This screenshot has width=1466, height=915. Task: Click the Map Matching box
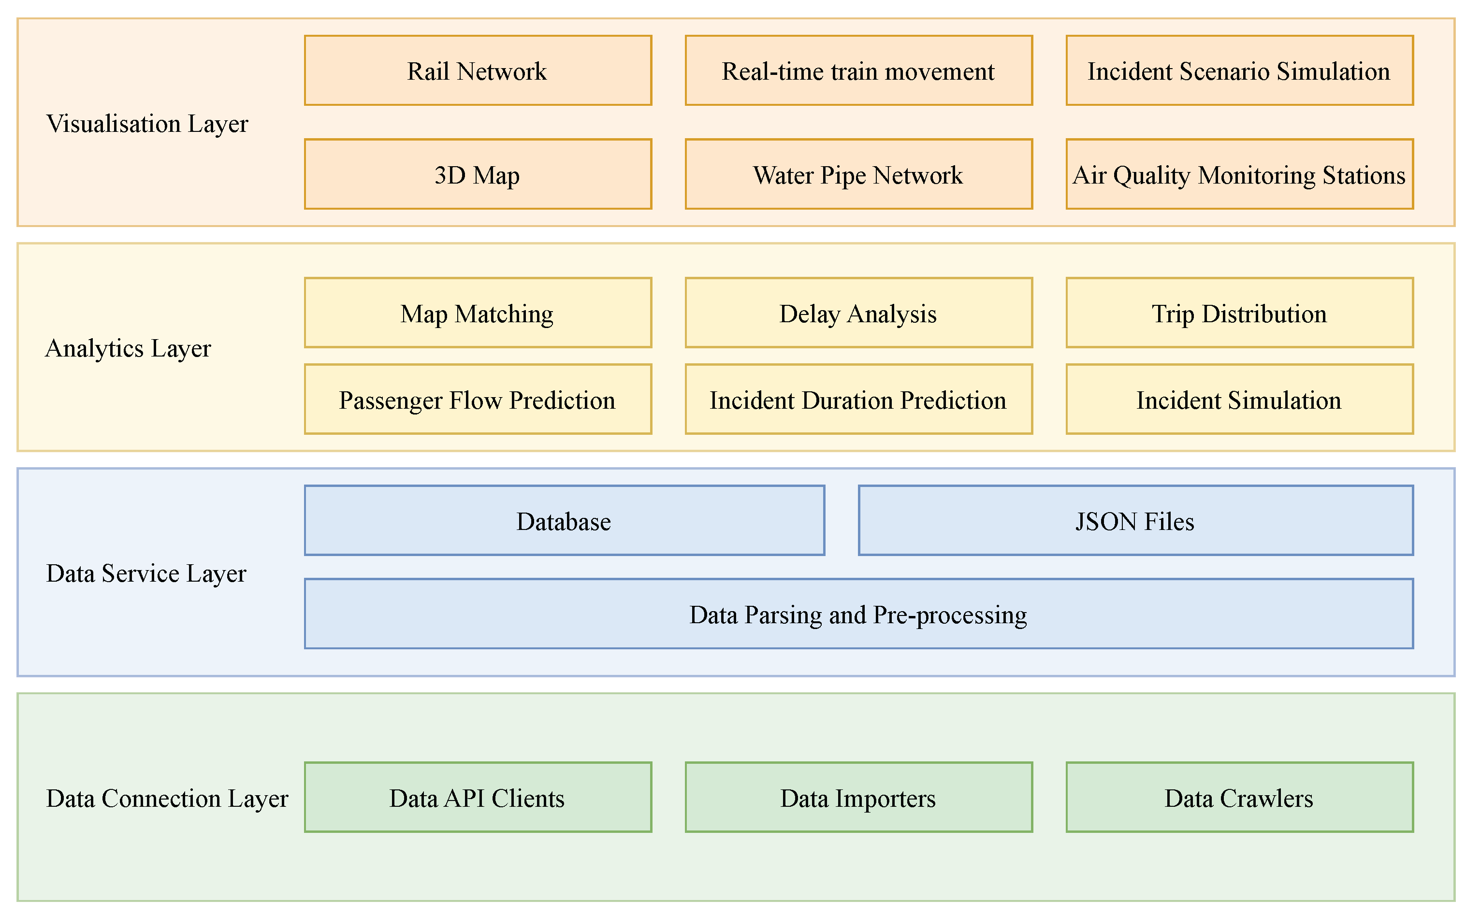(x=478, y=313)
